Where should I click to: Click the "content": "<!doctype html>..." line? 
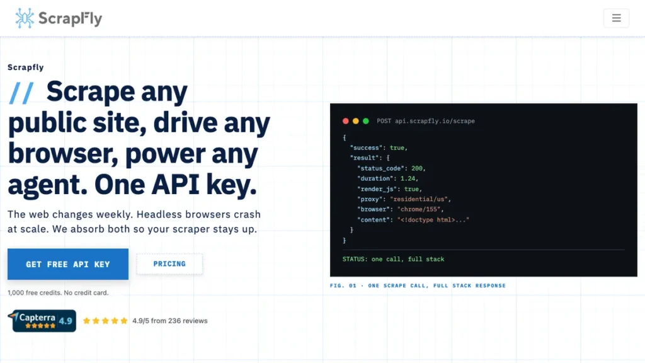(x=413, y=220)
